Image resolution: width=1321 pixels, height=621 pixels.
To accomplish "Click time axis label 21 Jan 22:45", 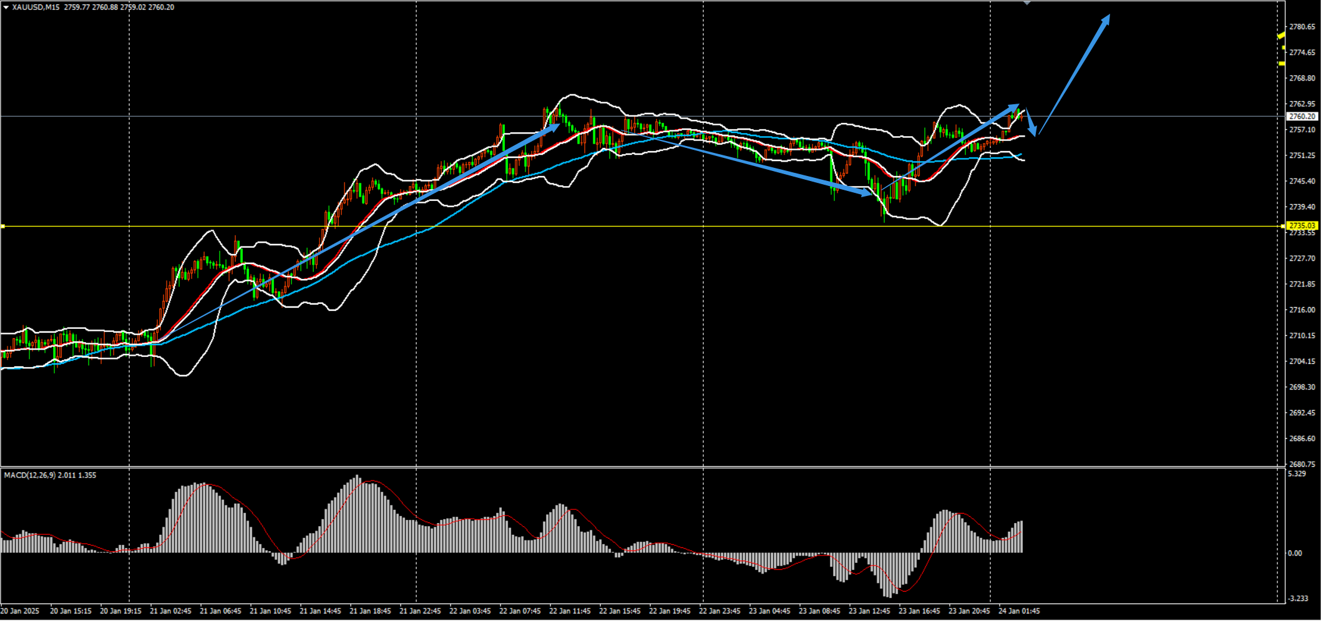I will click(420, 611).
